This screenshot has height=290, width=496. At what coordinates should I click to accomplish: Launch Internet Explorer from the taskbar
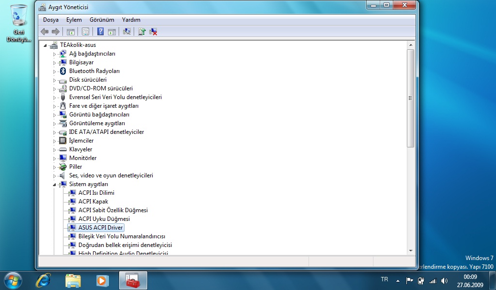[x=43, y=280]
